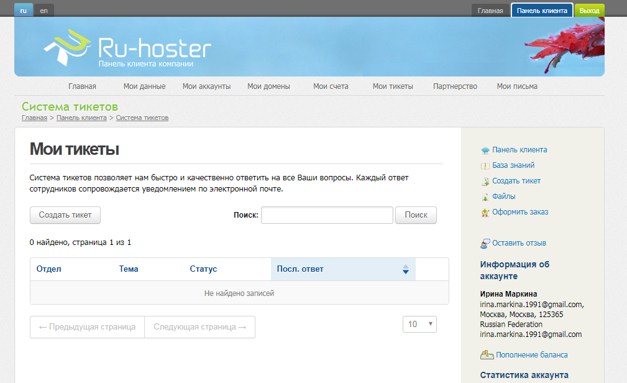Click the Создать тикет sidebar icon
Image resolution: width=627 pixels, height=383 pixels.
tap(485, 182)
